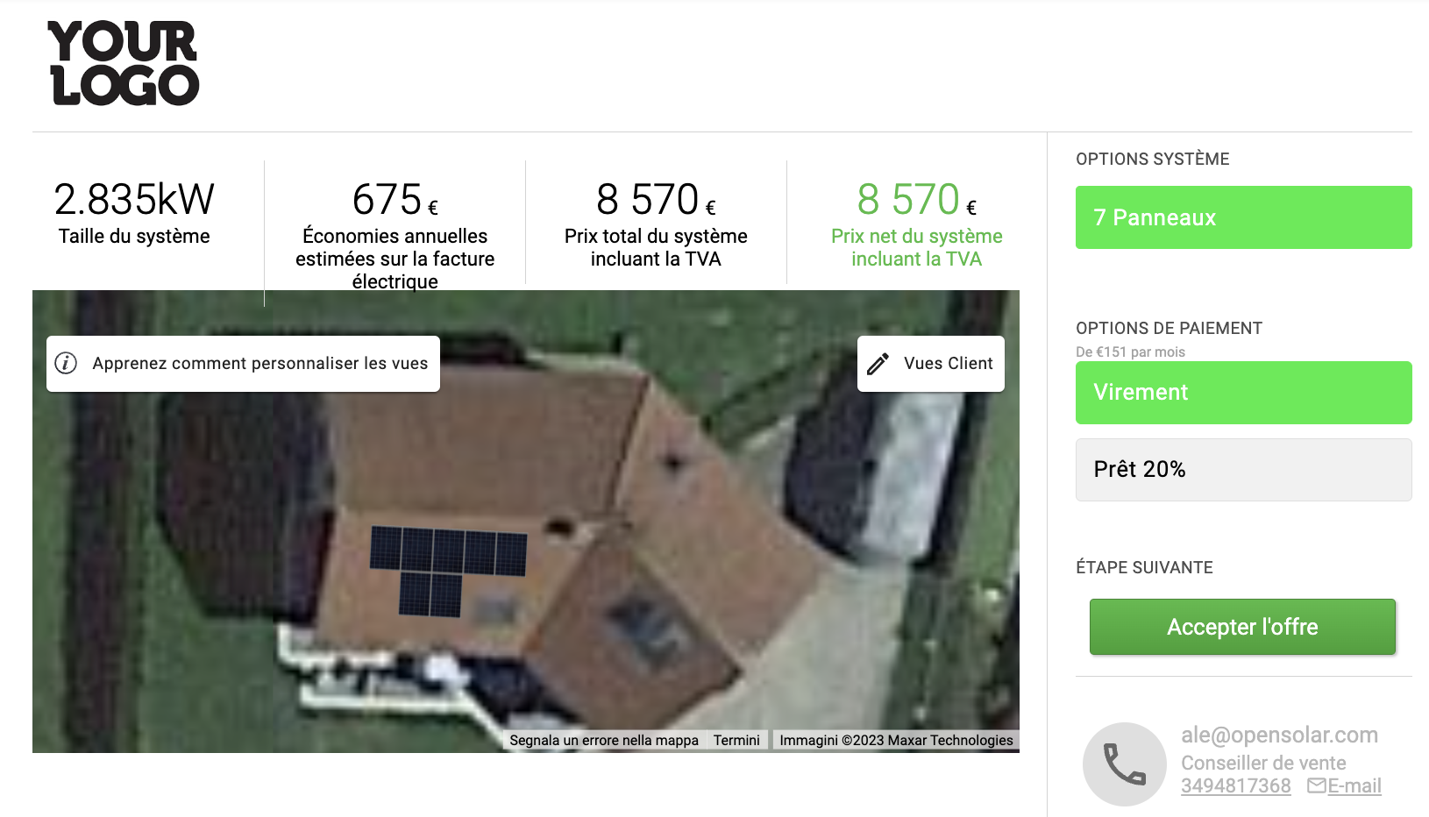Click the phone number 3494817368 link
This screenshot has width=1429, height=817.
(1235, 785)
